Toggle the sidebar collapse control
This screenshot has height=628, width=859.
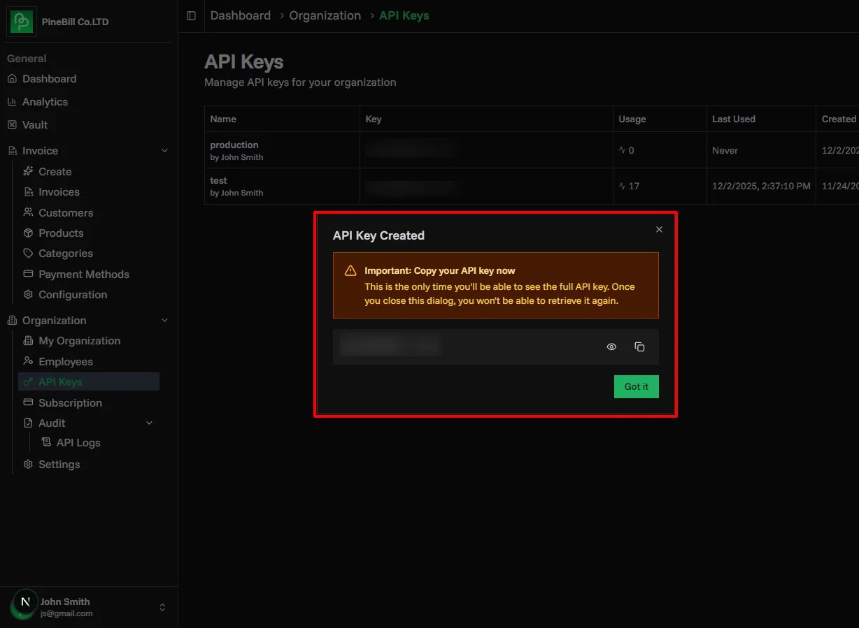click(191, 15)
